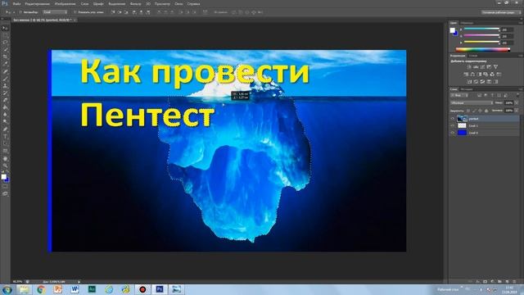Toggle layer filtering switch in Layers panel
524x295 pixels.
click(x=517, y=95)
